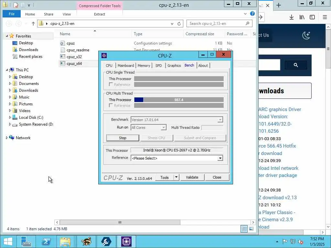Open the cpuz configuration settings file
The height and width of the screenshot is (248, 331).
coord(70,43)
